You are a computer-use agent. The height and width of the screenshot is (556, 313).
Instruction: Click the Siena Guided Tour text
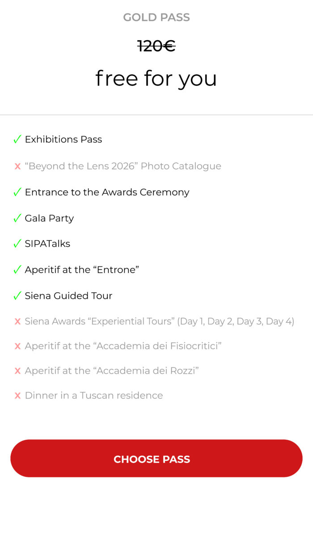click(68, 296)
